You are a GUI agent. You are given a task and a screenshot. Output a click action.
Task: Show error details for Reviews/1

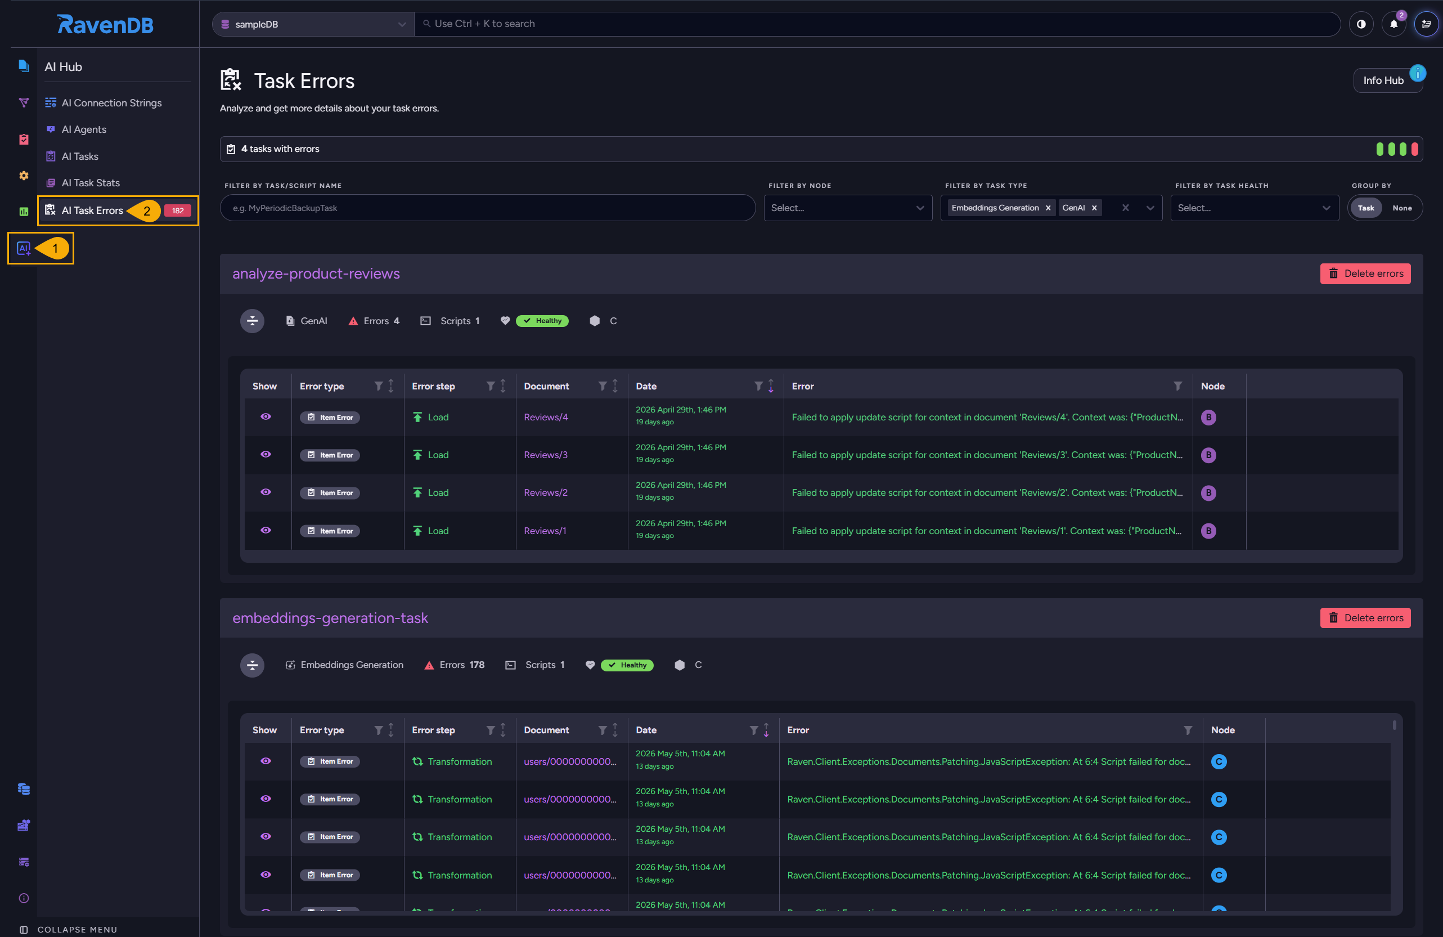(x=266, y=530)
